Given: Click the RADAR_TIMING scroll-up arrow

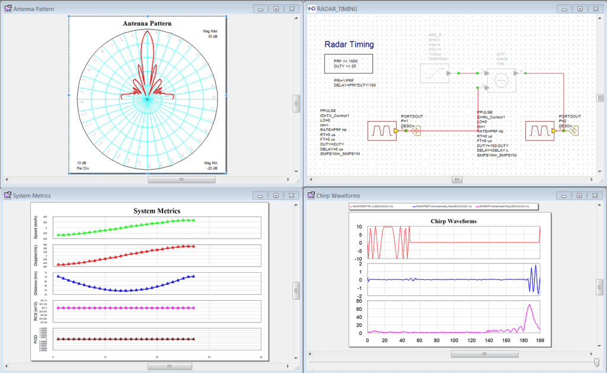Looking at the screenshot, I should pyautogui.click(x=600, y=18).
